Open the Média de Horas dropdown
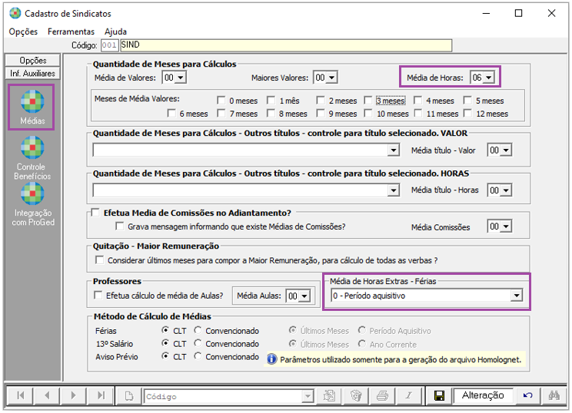The height and width of the screenshot is (413, 572). point(489,78)
